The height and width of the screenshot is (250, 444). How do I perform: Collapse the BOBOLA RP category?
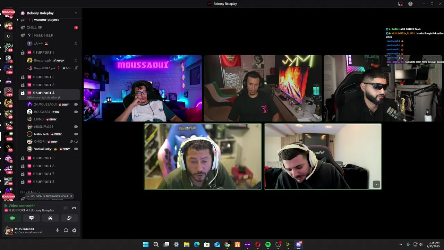(x=30, y=192)
